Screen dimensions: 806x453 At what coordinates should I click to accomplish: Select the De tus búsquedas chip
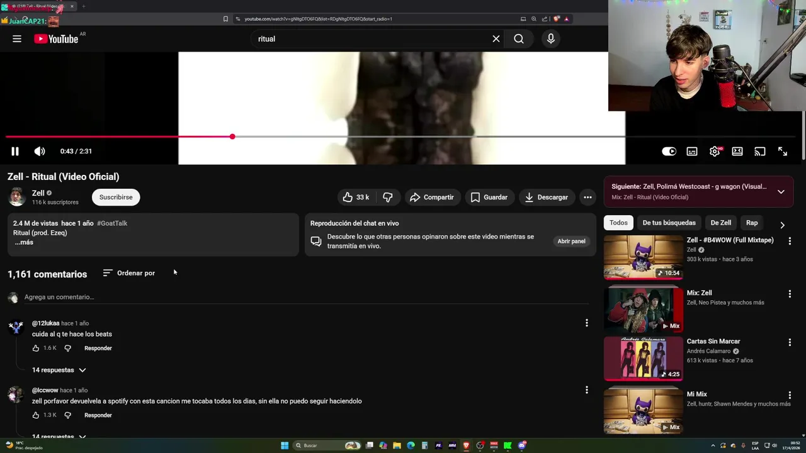pos(669,223)
